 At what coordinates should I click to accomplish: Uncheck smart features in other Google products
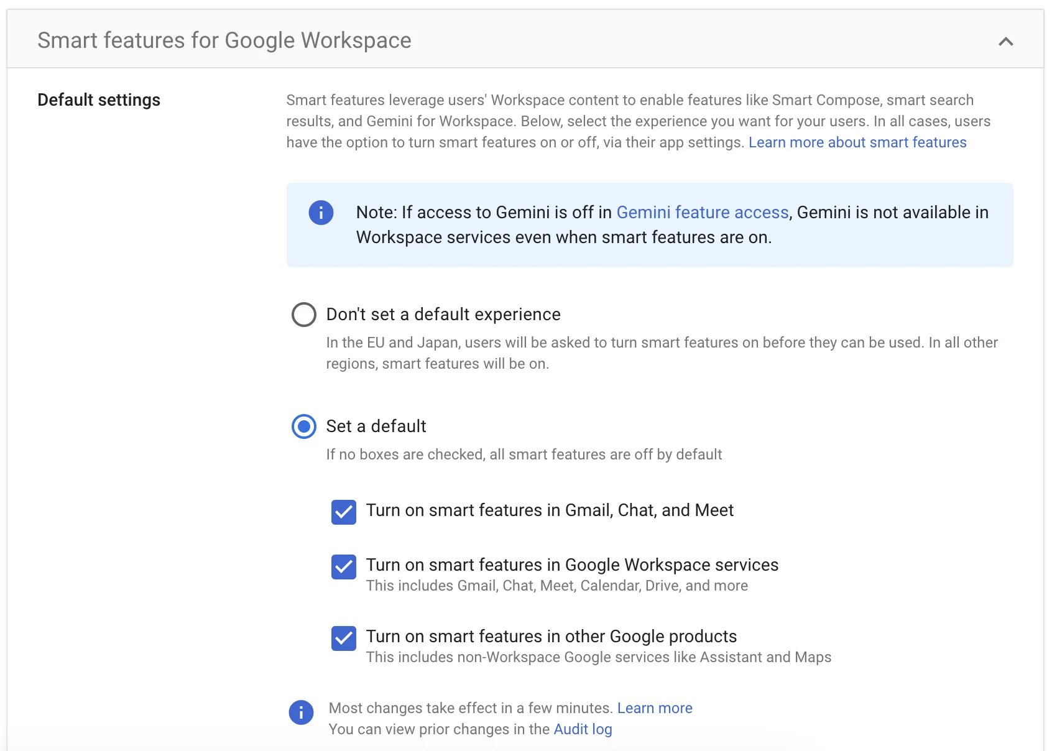(344, 638)
